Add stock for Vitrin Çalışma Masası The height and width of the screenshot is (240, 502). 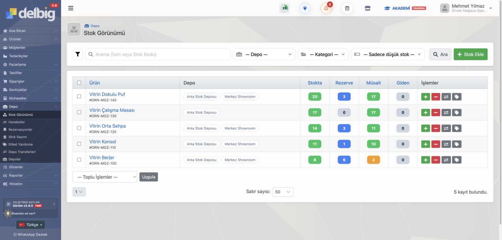(426, 112)
